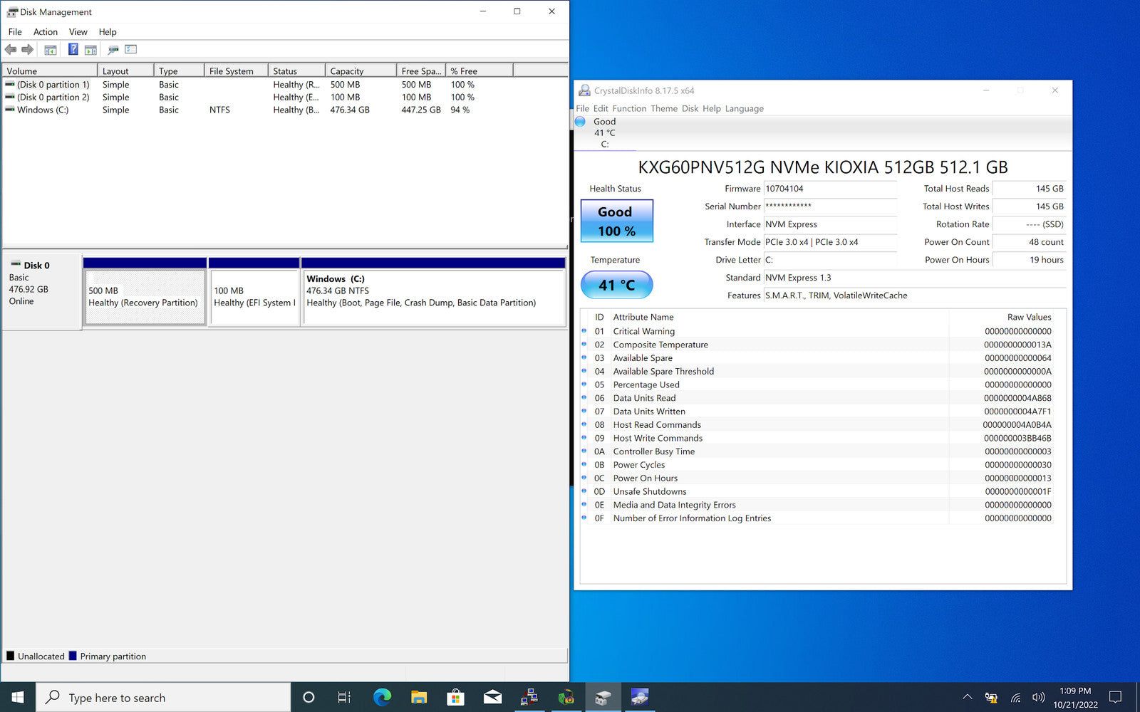Select the blue Good drive status orb
Image resolution: width=1140 pixels, height=712 pixels.
pyautogui.click(x=581, y=122)
